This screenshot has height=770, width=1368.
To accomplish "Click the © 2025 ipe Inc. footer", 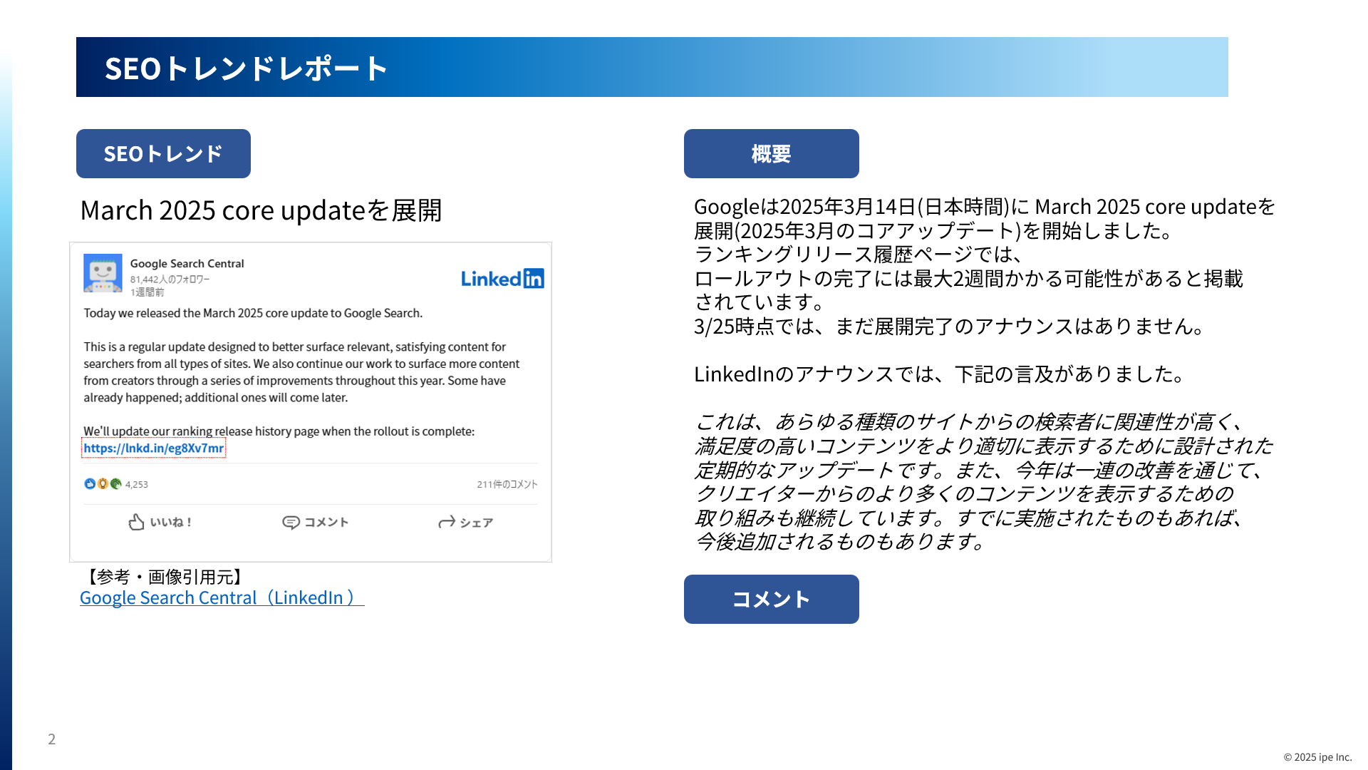I will (1317, 757).
